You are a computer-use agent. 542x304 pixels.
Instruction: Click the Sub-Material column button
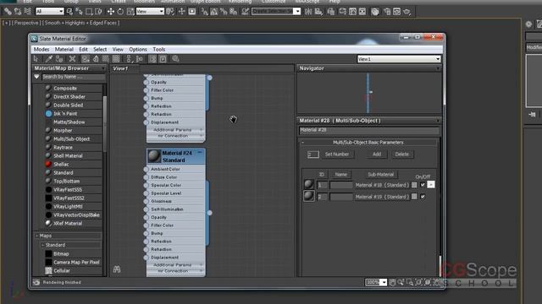[x=380, y=175]
